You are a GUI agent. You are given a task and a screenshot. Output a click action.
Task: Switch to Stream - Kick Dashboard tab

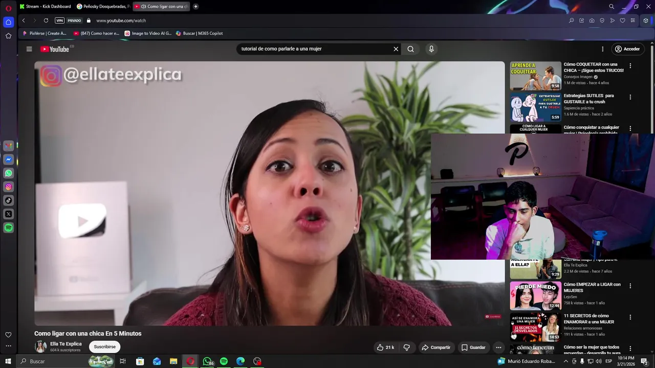[x=45, y=7]
